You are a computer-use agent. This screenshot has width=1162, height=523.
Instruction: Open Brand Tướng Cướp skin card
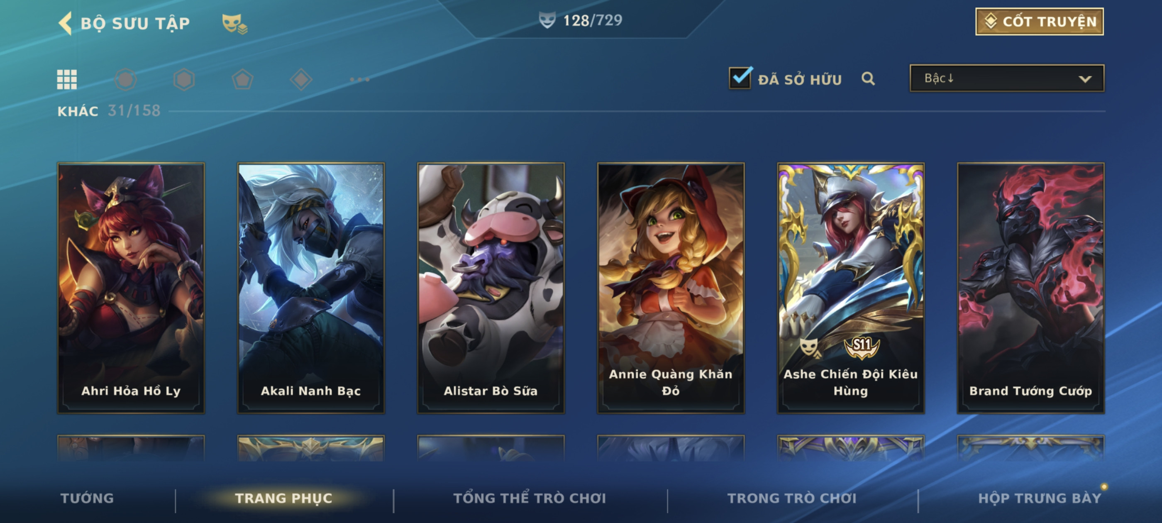coord(1031,288)
